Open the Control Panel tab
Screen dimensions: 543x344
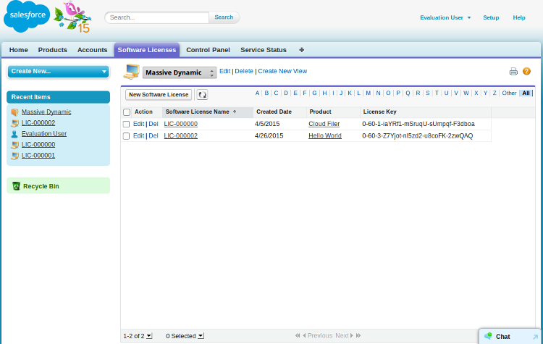pyautogui.click(x=208, y=50)
